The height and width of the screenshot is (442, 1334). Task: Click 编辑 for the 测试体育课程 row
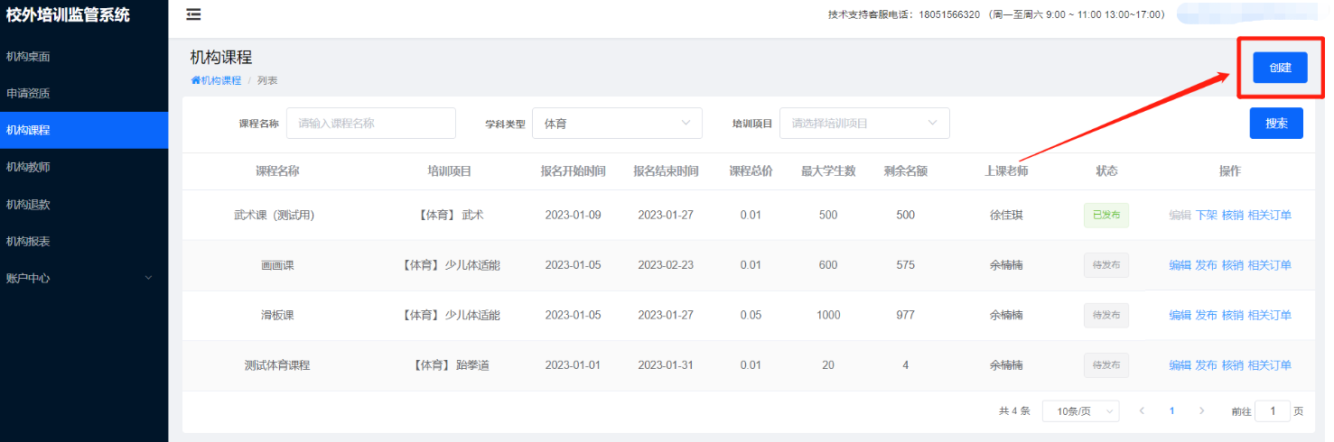tap(1180, 365)
